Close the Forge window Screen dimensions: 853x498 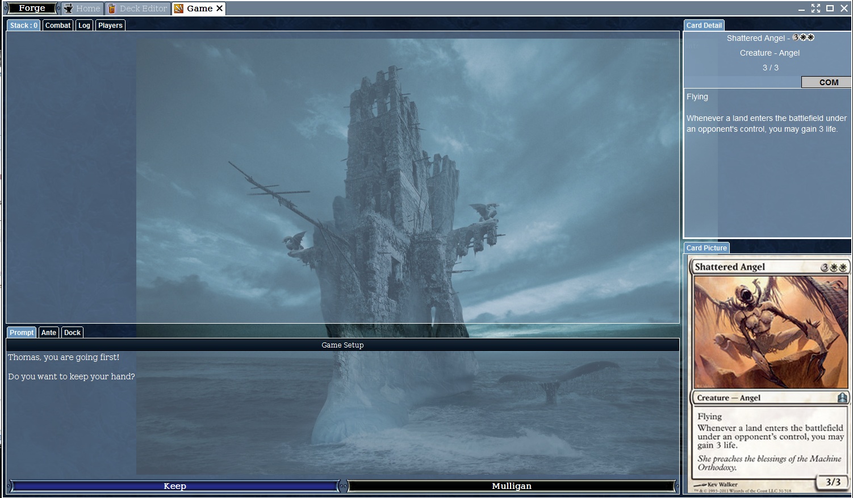pyautogui.click(x=844, y=9)
